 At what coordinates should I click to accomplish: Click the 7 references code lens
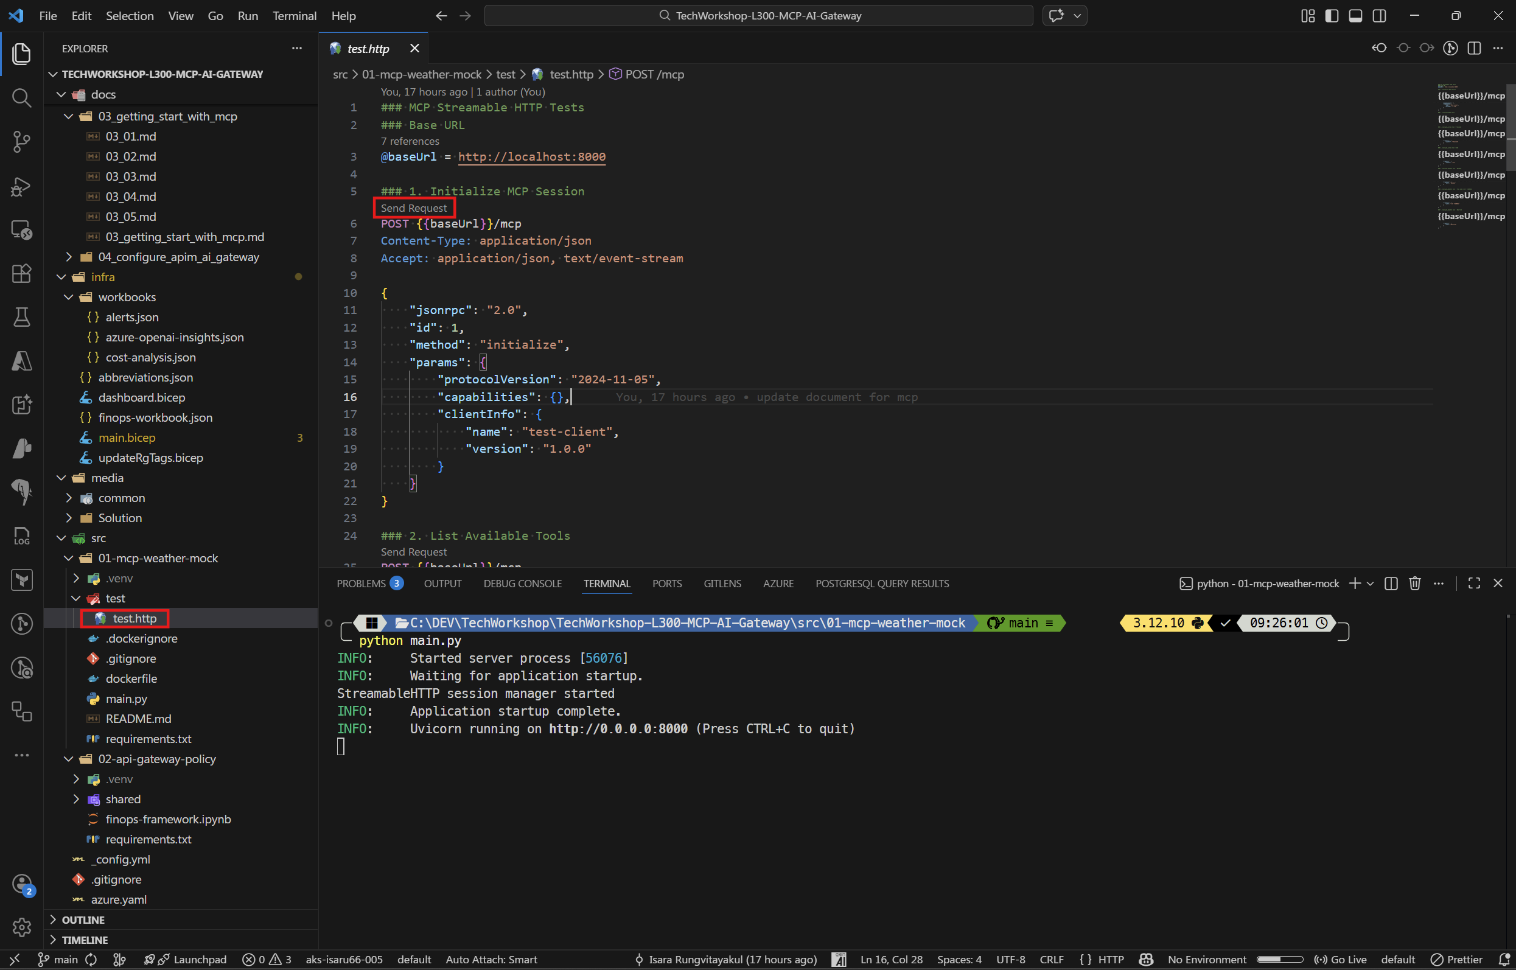(410, 141)
